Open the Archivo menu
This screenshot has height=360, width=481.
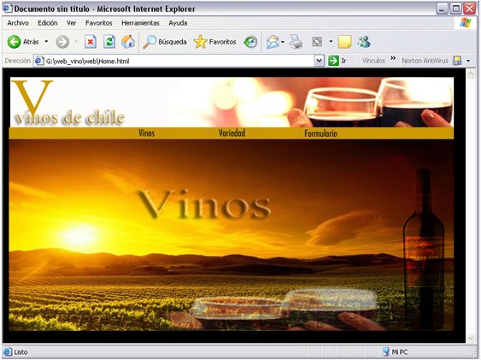pyautogui.click(x=18, y=23)
